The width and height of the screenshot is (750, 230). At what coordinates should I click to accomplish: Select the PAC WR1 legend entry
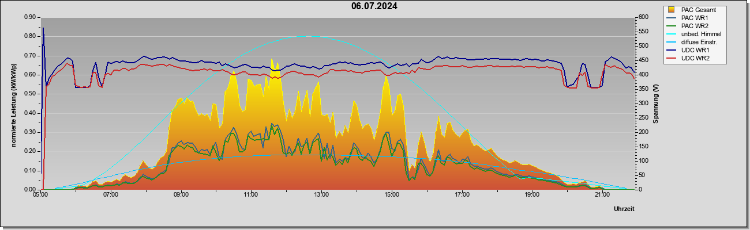click(x=689, y=18)
